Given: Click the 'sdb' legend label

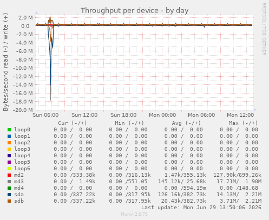Looking at the screenshot, I should (x=19, y=201).
